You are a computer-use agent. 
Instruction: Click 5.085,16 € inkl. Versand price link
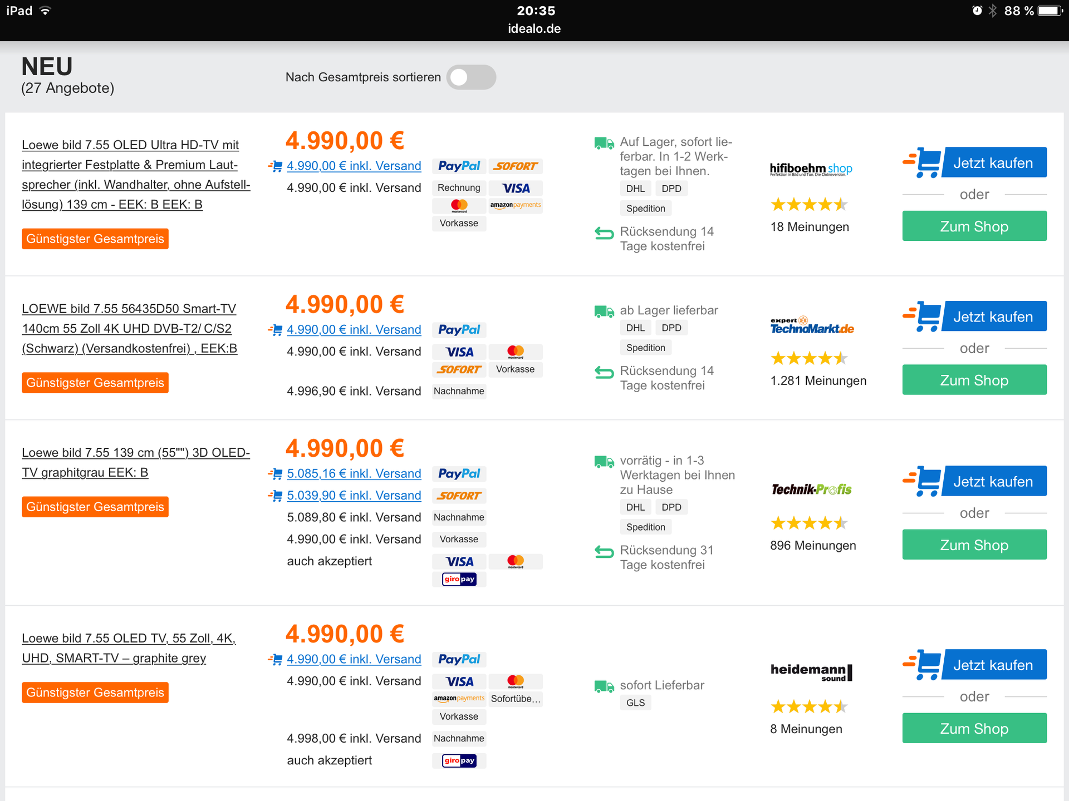pyautogui.click(x=354, y=473)
